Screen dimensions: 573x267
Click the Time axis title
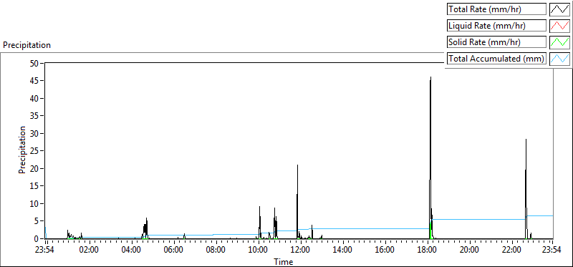click(283, 261)
